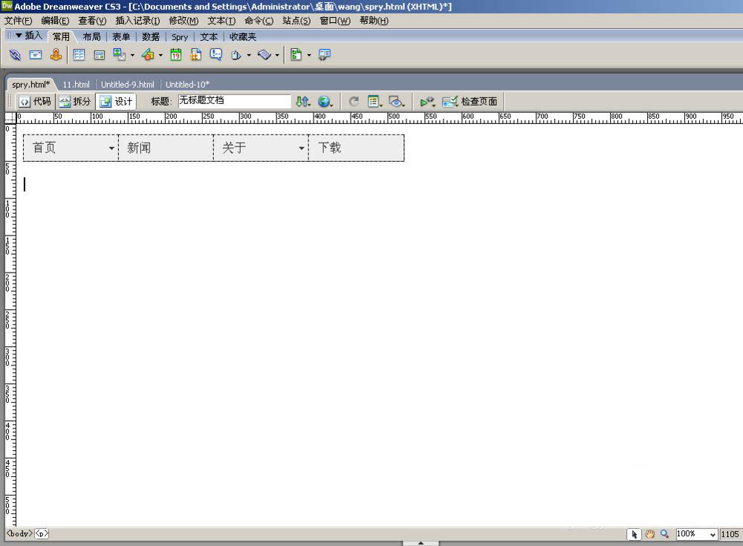Switch to the 收藏夹 insert tab
The height and width of the screenshot is (546, 743).
(x=243, y=37)
